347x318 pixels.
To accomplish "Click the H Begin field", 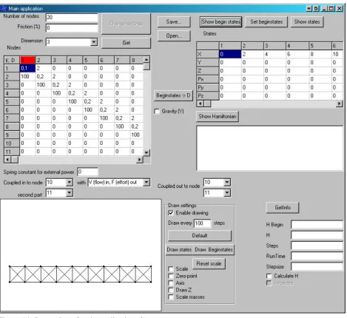I will coord(317,225).
